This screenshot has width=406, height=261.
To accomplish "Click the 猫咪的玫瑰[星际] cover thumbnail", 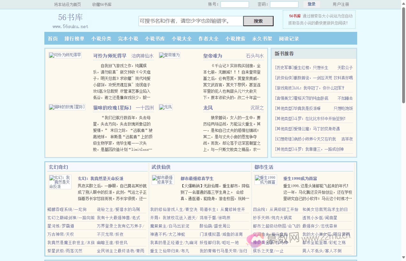I will click(x=67, y=107).
